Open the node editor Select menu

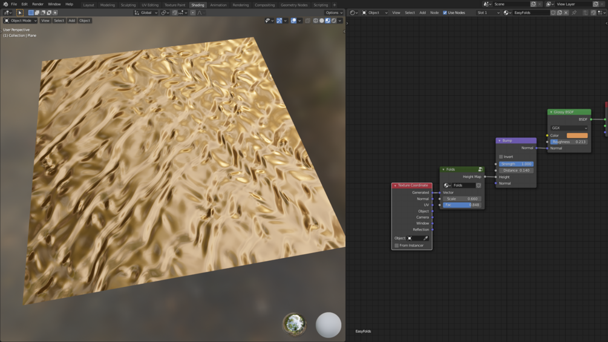click(x=410, y=13)
